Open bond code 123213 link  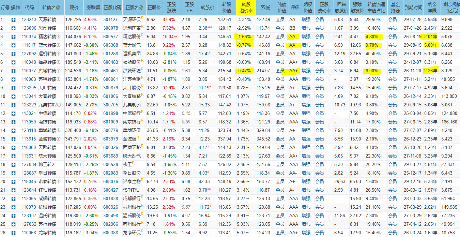28,20
